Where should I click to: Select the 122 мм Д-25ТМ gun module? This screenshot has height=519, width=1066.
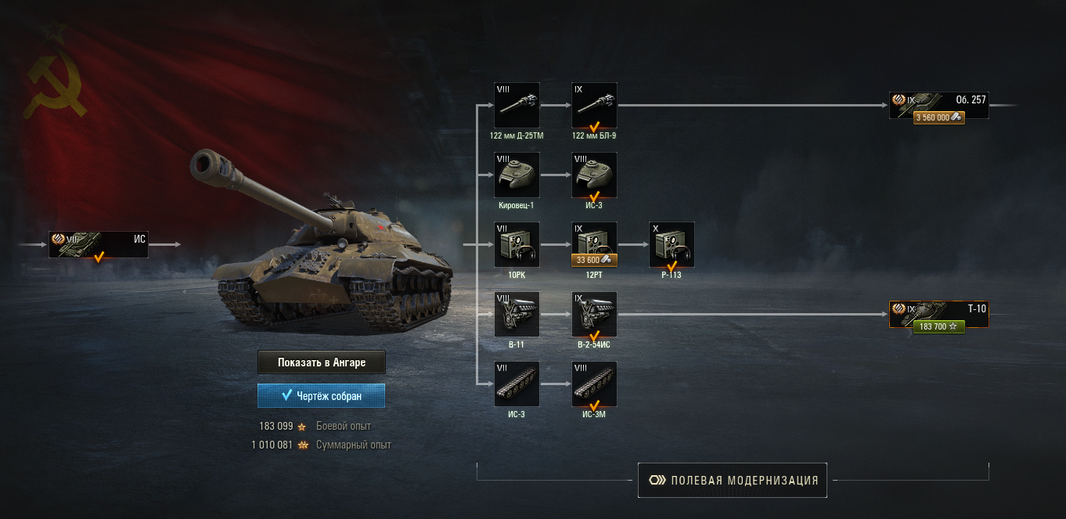click(x=517, y=105)
